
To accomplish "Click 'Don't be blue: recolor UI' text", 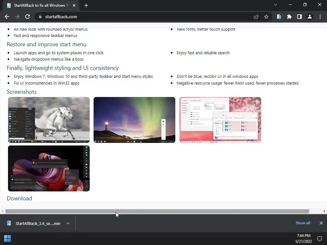I will point(217,77).
